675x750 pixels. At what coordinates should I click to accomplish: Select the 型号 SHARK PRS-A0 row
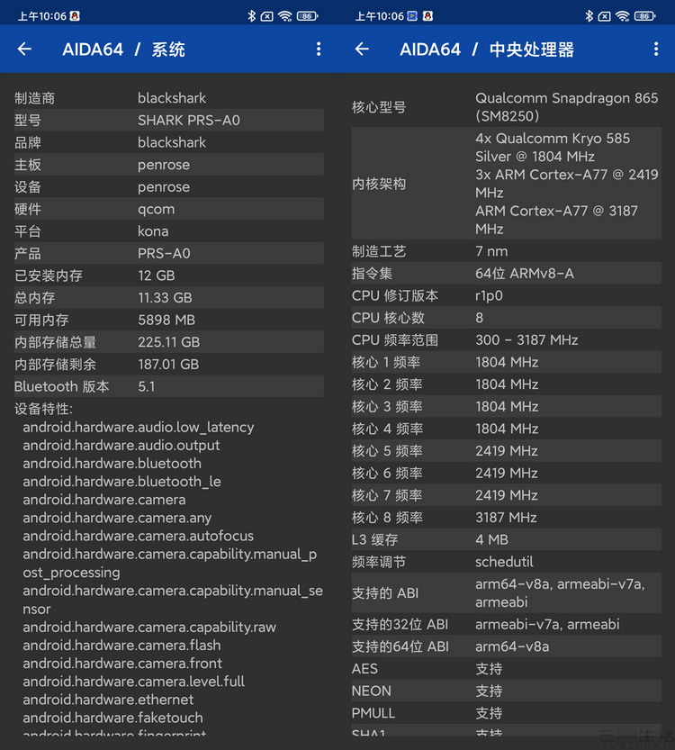[169, 120]
